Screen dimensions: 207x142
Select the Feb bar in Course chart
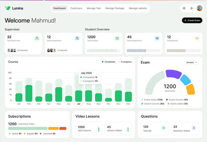tap(29, 93)
